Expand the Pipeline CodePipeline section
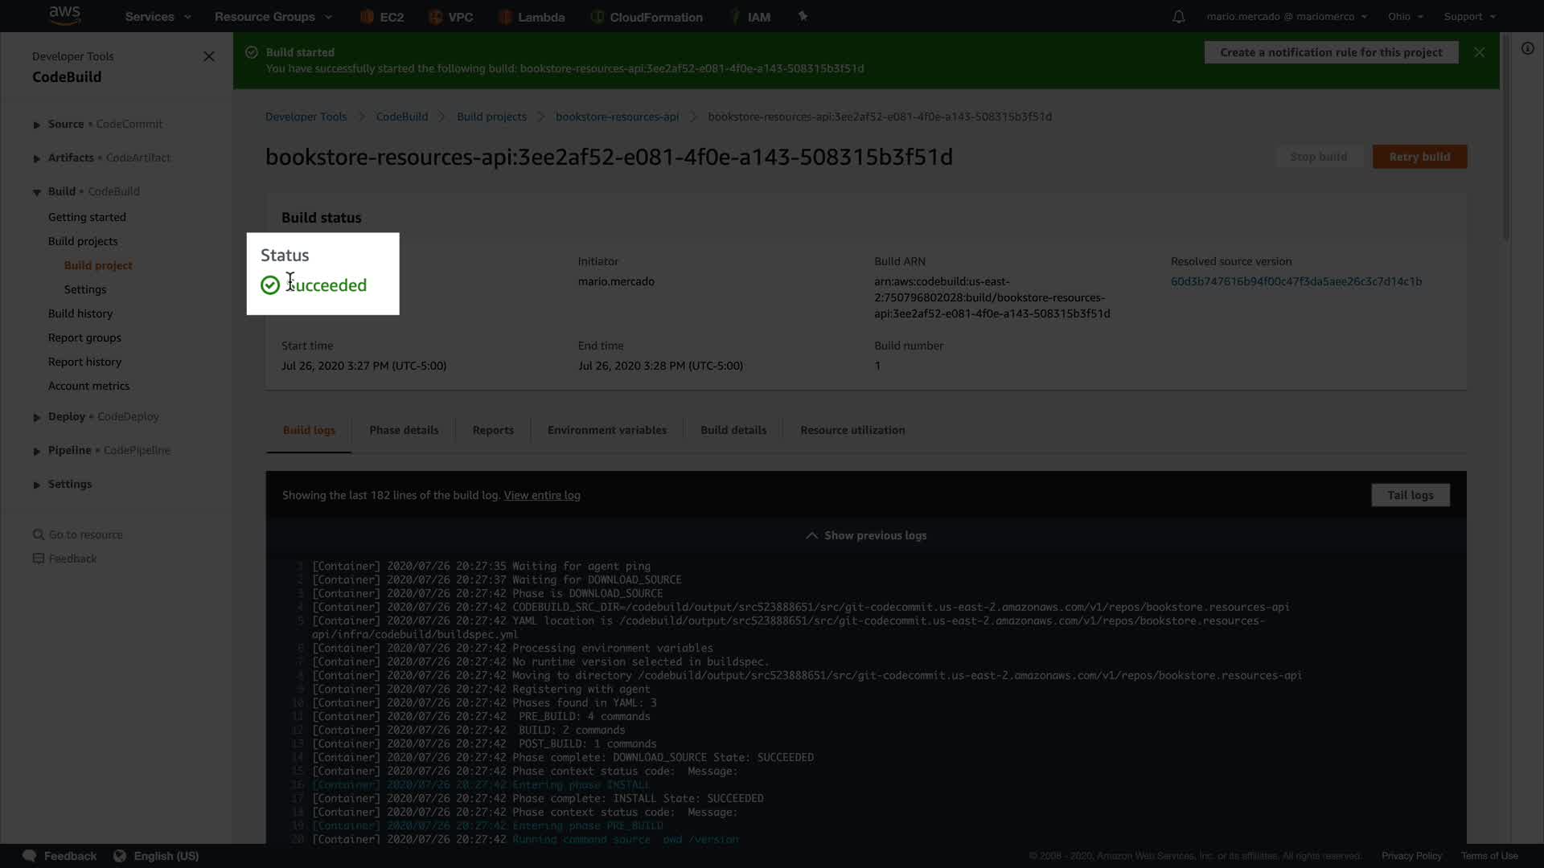The image size is (1544, 868). (37, 451)
